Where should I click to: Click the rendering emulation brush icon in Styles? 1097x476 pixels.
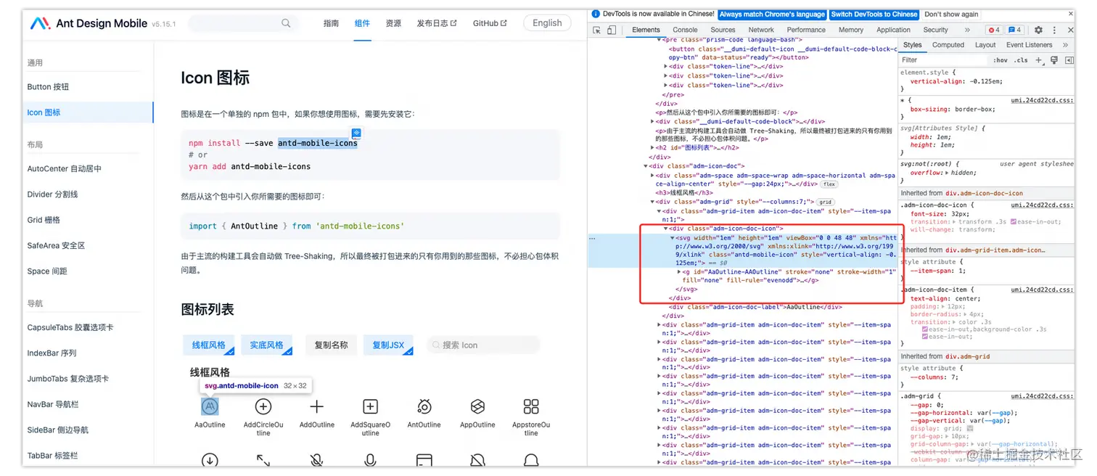tap(1054, 60)
